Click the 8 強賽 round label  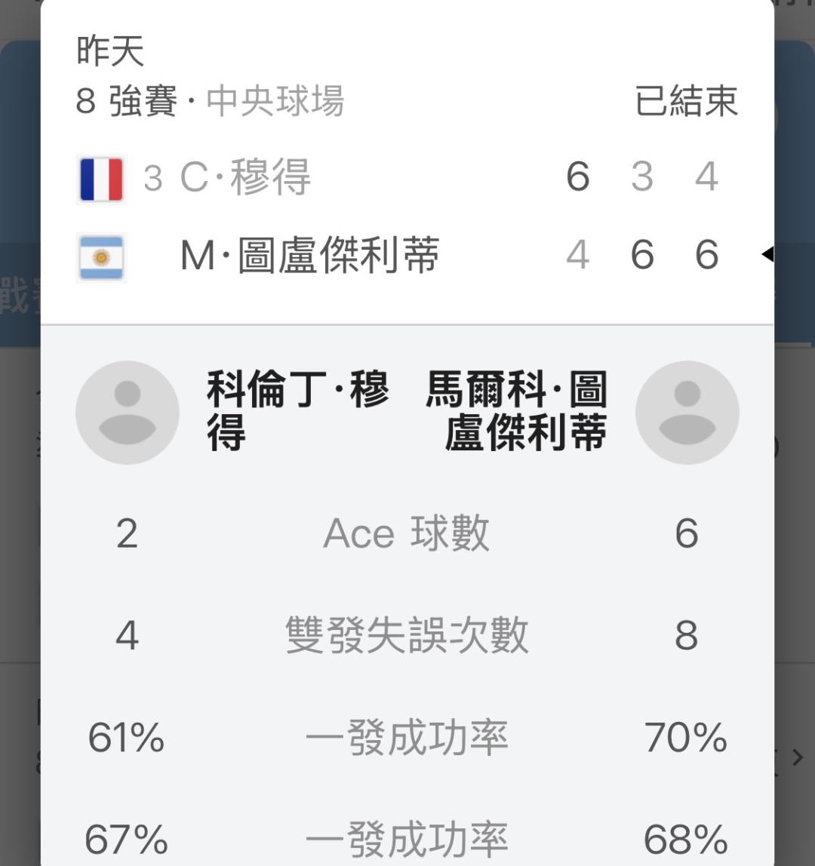coord(127,101)
